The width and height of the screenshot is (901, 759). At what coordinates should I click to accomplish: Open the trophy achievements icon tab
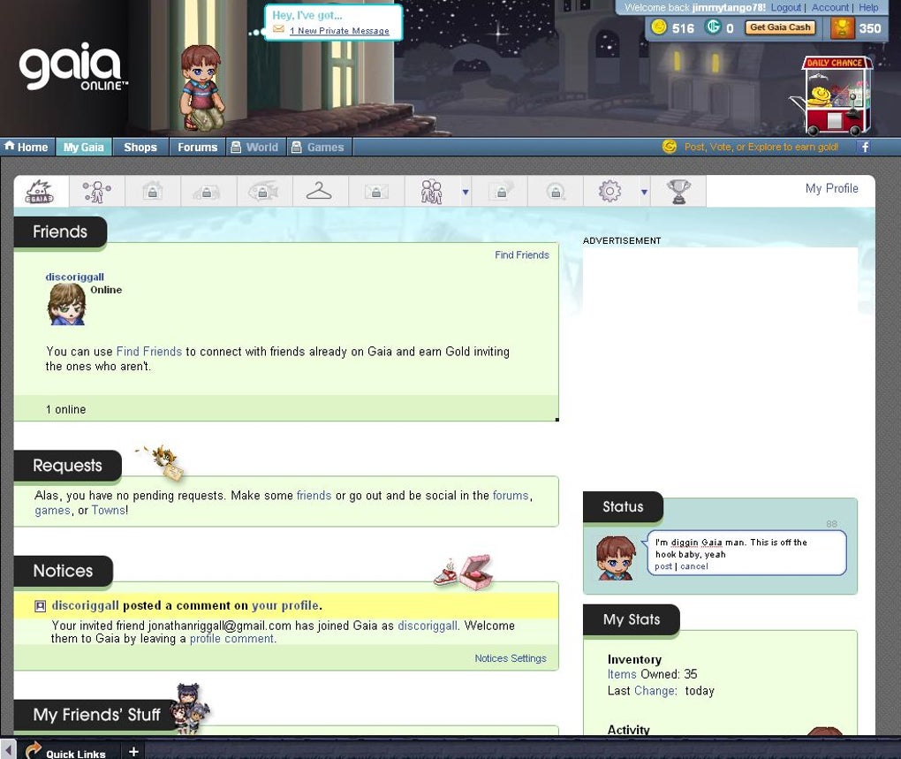[x=678, y=192]
